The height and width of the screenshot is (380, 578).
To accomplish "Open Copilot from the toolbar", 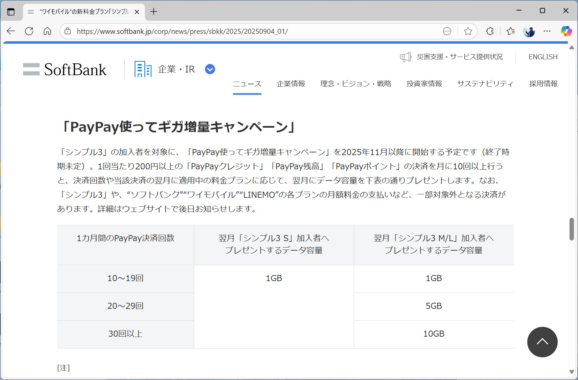I will [x=567, y=31].
